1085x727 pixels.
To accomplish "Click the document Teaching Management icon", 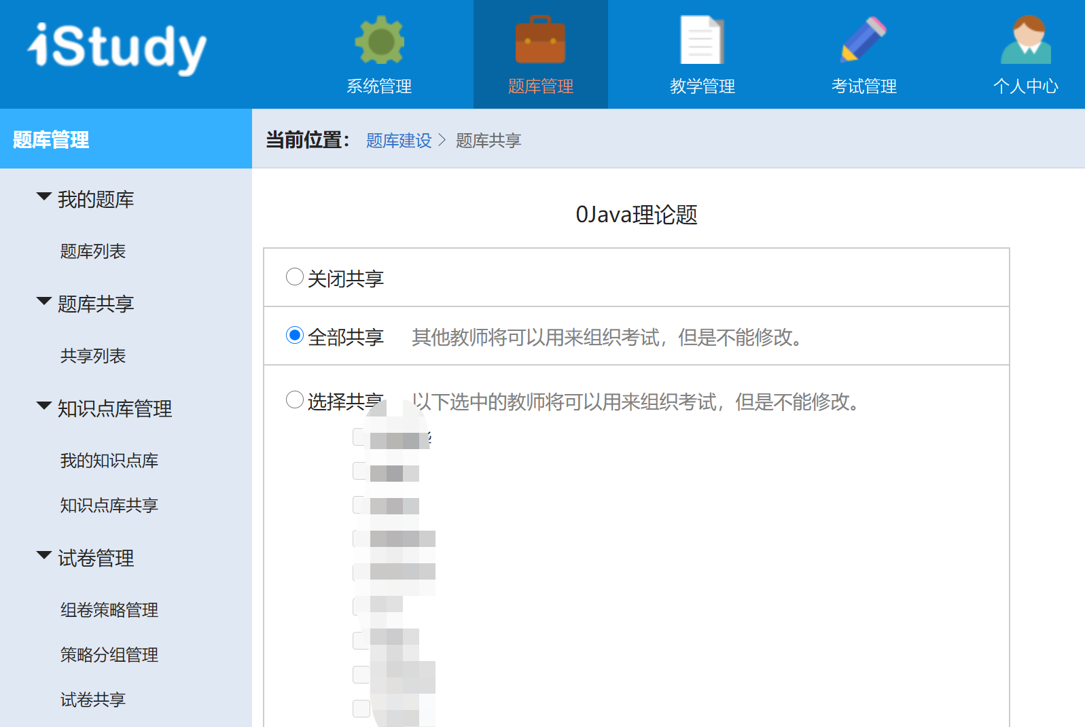I will 702,41.
